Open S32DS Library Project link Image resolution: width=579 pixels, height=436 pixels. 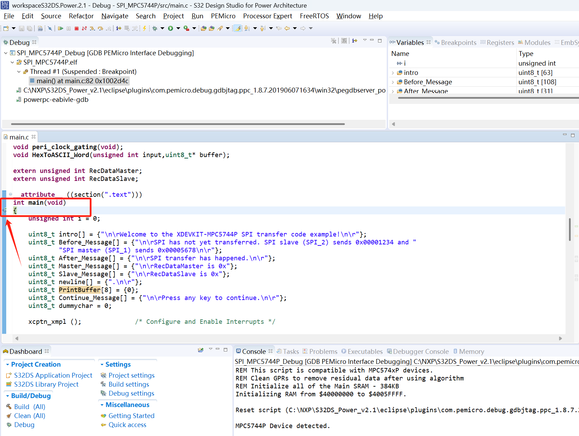pyautogui.click(x=46, y=384)
